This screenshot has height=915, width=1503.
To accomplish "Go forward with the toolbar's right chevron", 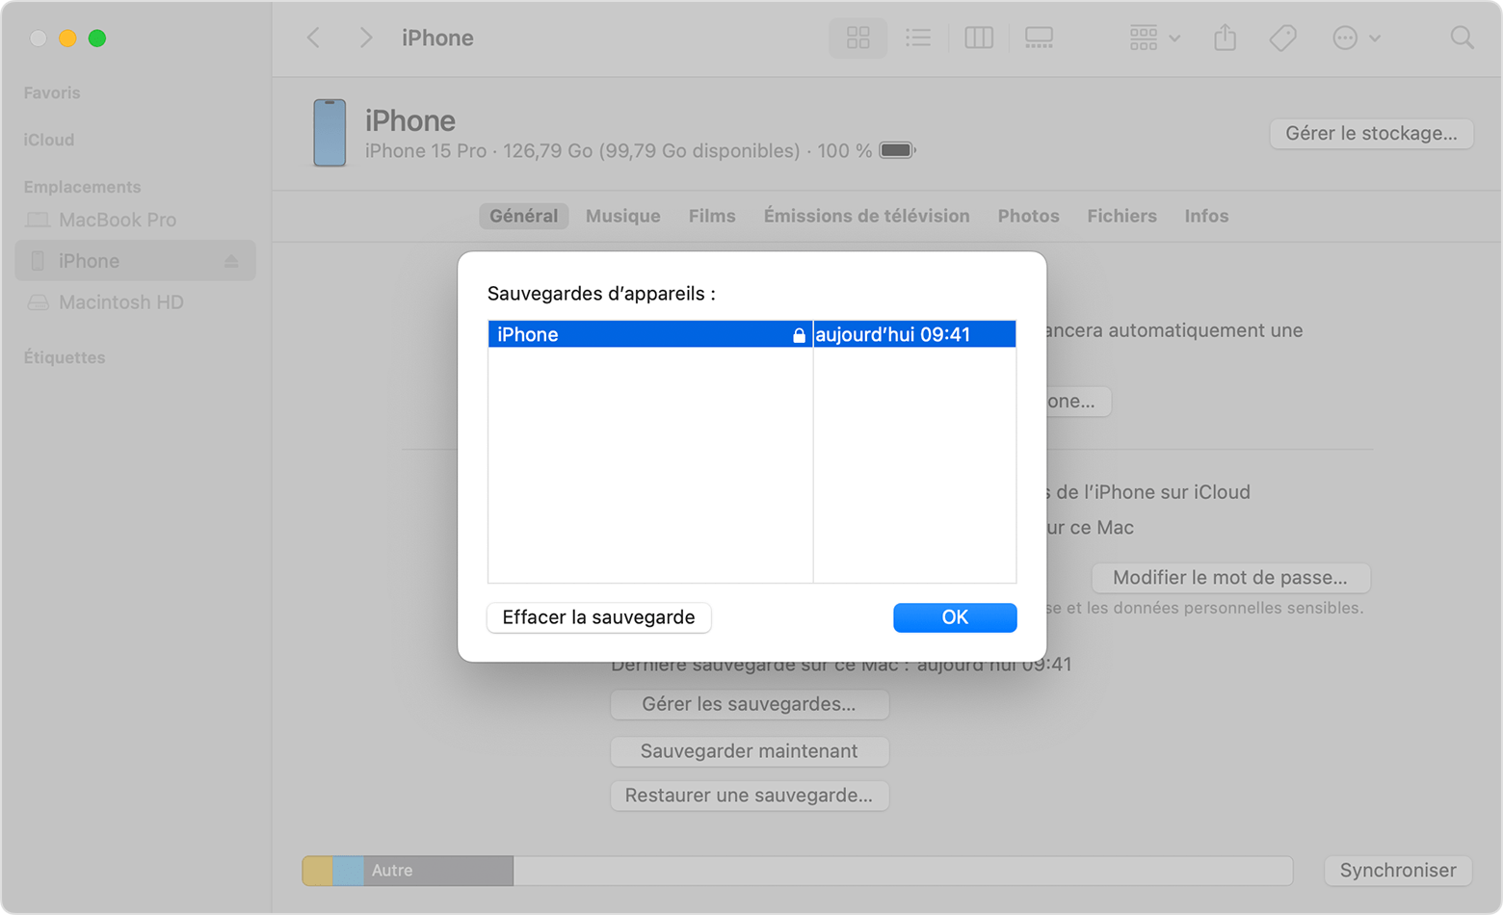I will (x=365, y=38).
